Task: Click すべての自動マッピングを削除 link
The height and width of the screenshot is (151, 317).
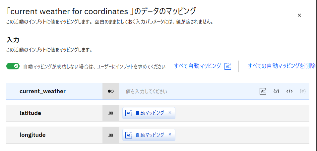Action: [x=282, y=66]
